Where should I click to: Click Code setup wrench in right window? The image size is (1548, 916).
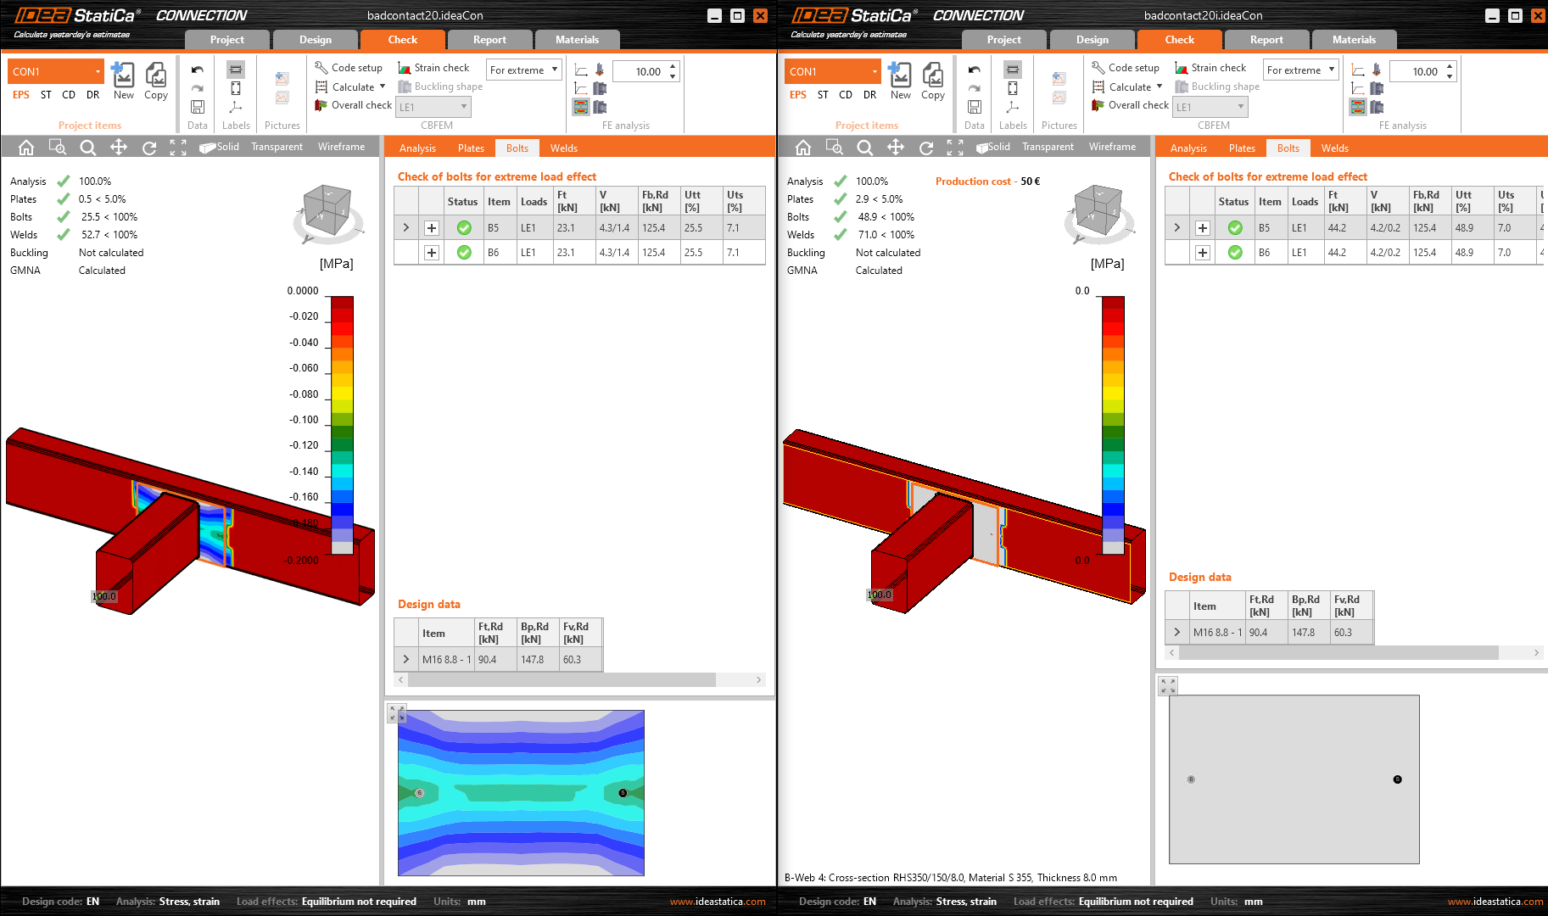click(x=1098, y=68)
